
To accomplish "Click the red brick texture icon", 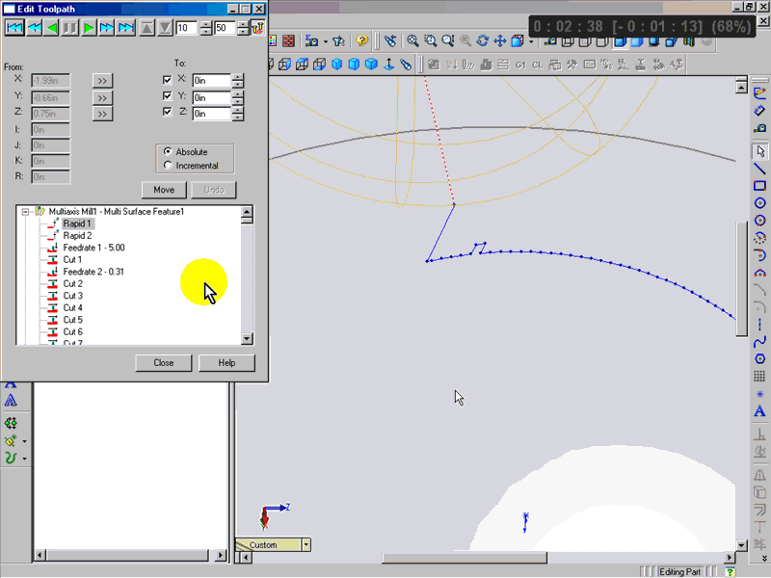I will click(288, 40).
